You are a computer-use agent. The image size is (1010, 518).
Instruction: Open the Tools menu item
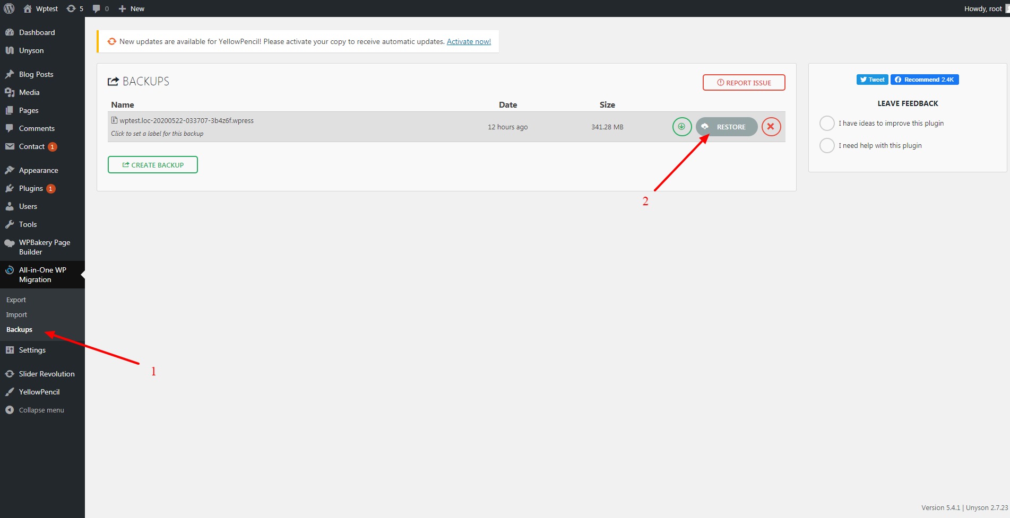click(x=42, y=224)
